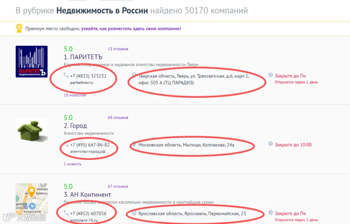Screen dimensions: 350x224
Task: Click location pin beside Ярославская область address
Action: pos(134,213)
